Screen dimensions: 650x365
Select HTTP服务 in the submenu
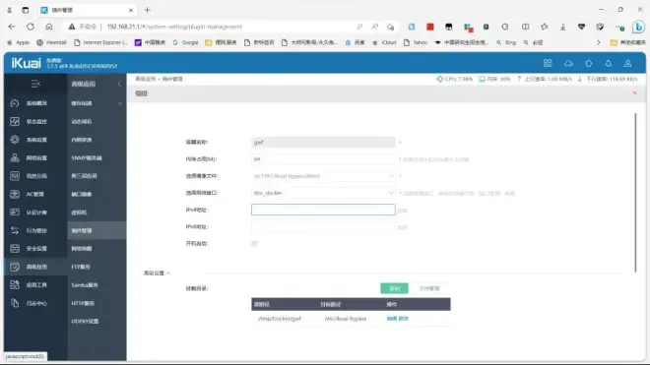click(x=83, y=303)
